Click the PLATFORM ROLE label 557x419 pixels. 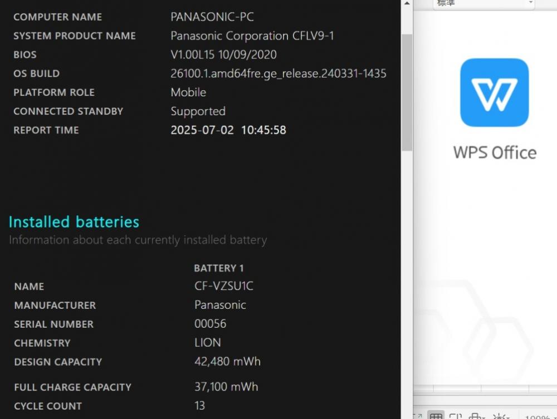[54, 92]
